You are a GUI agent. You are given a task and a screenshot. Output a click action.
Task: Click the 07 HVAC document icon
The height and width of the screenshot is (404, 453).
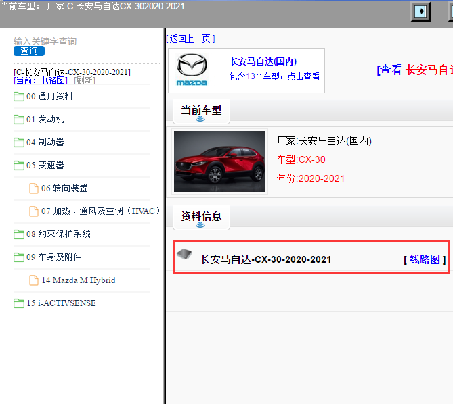[34, 211]
